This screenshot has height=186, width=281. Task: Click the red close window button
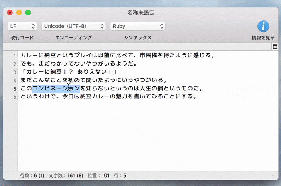[x=10, y=13]
